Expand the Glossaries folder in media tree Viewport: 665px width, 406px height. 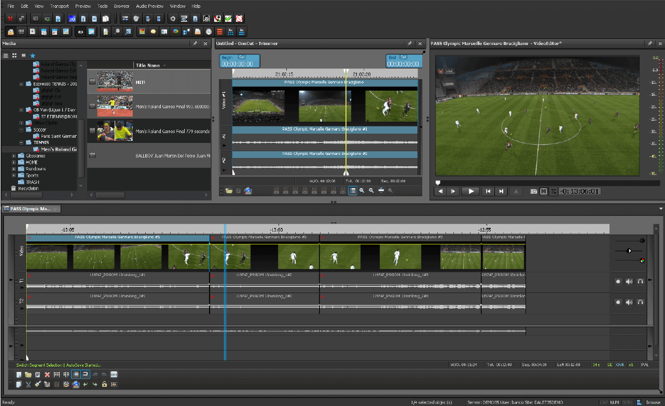[13, 155]
